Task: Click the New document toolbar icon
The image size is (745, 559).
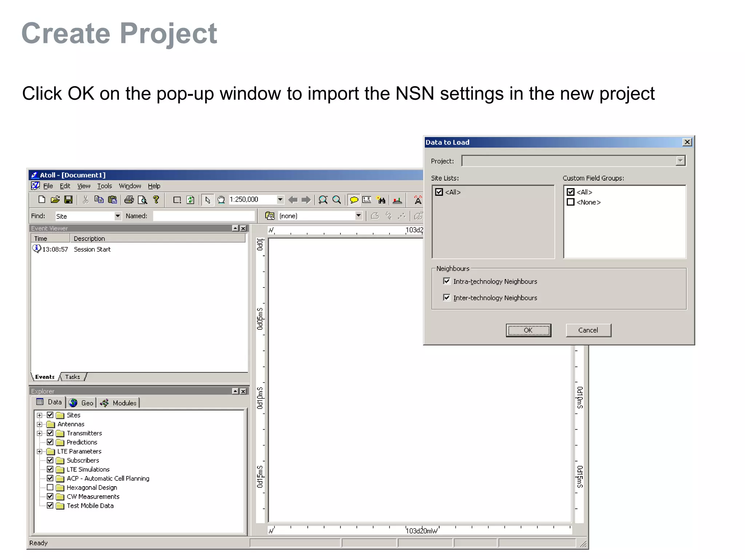Action: (42, 199)
